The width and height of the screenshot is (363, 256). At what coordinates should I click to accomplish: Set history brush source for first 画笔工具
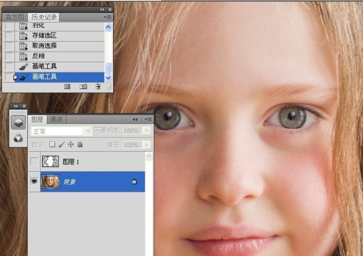click(x=9, y=66)
